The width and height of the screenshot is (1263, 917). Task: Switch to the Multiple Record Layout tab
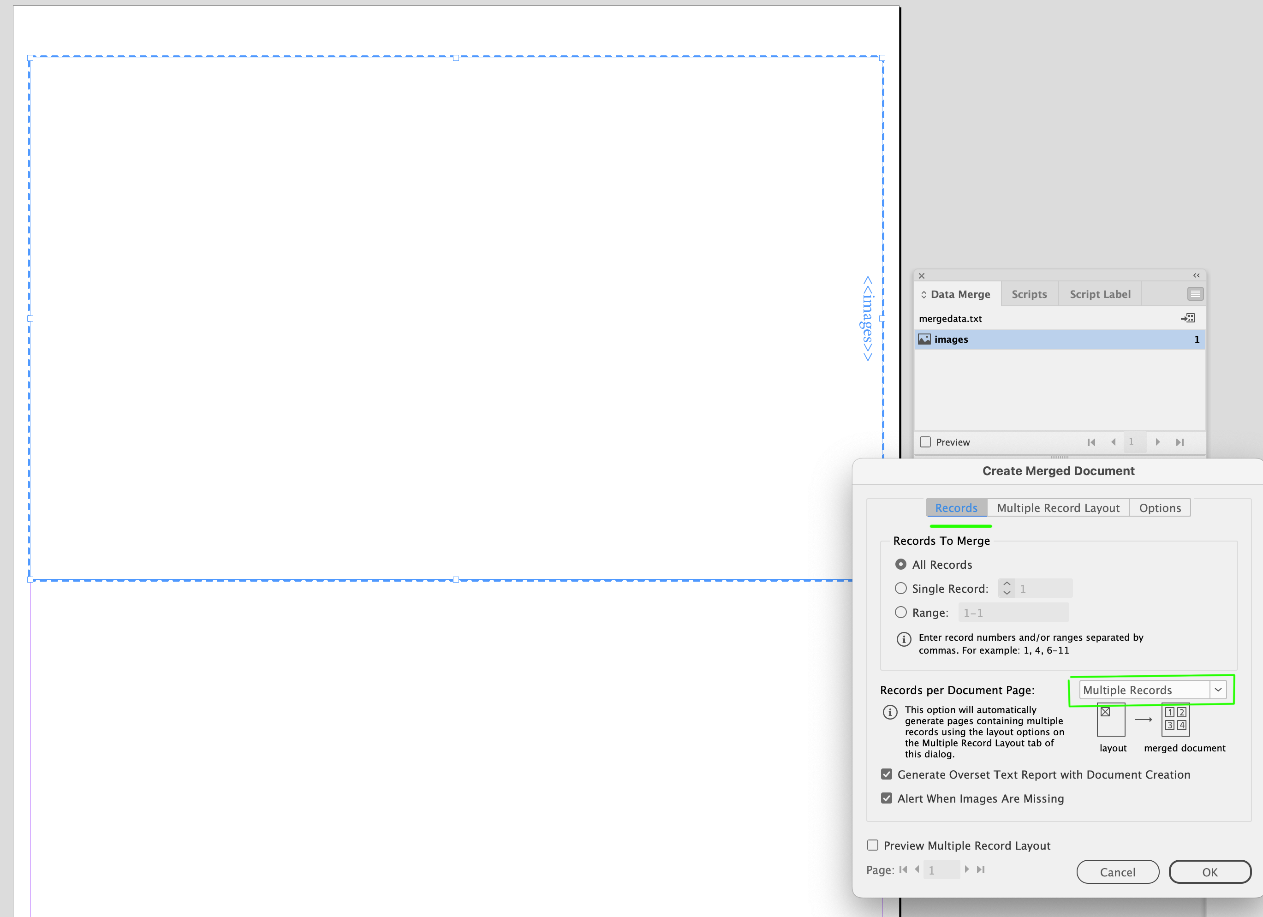(1058, 507)
